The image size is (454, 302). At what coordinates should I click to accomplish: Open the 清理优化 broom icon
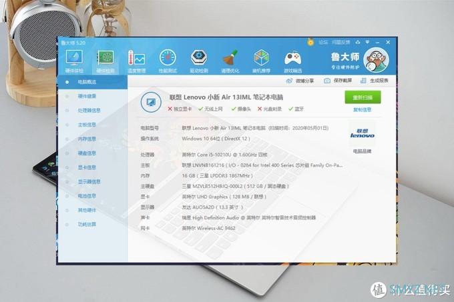point(230,61)
